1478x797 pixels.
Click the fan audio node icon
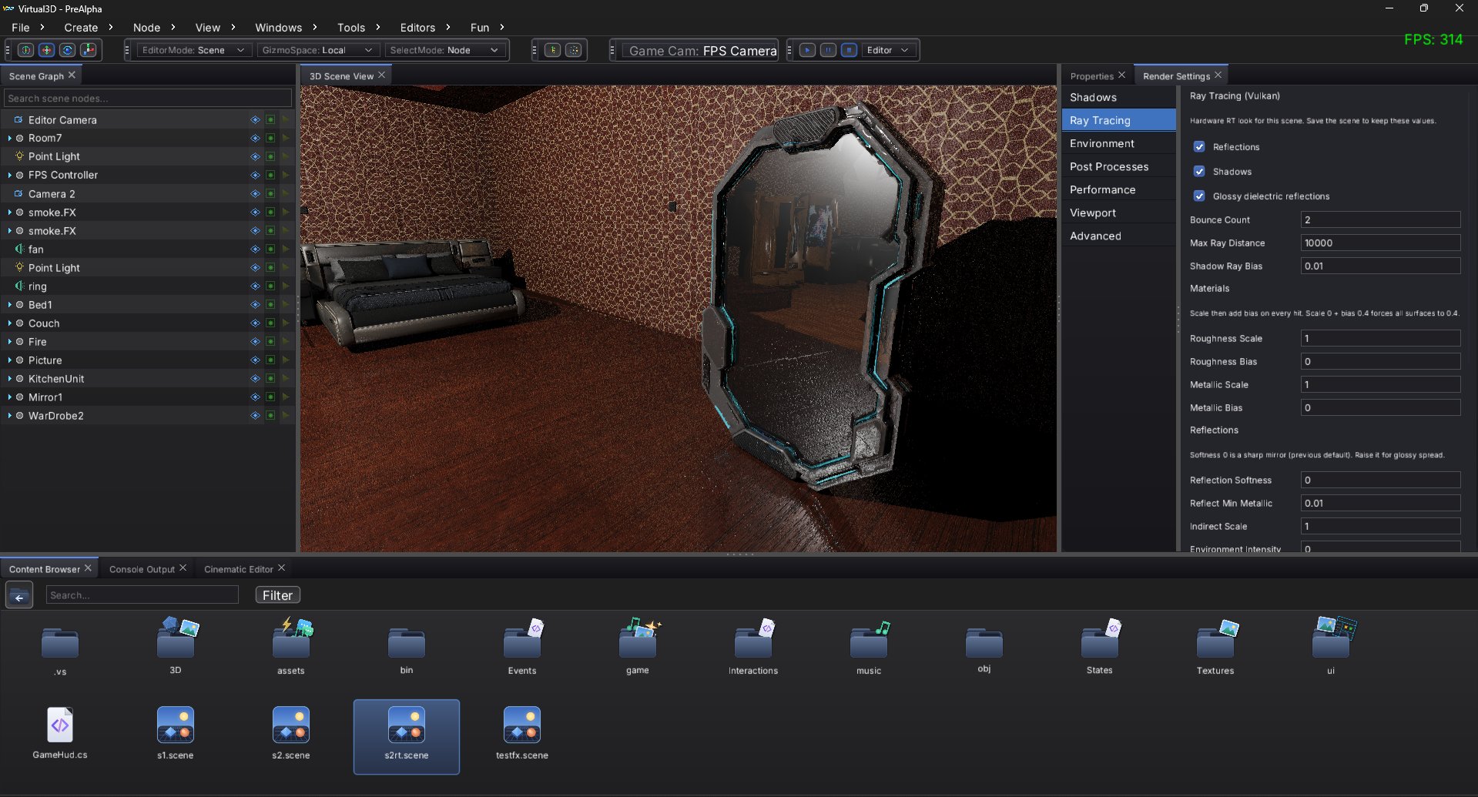pyautogui.click(x=19, y=249)
